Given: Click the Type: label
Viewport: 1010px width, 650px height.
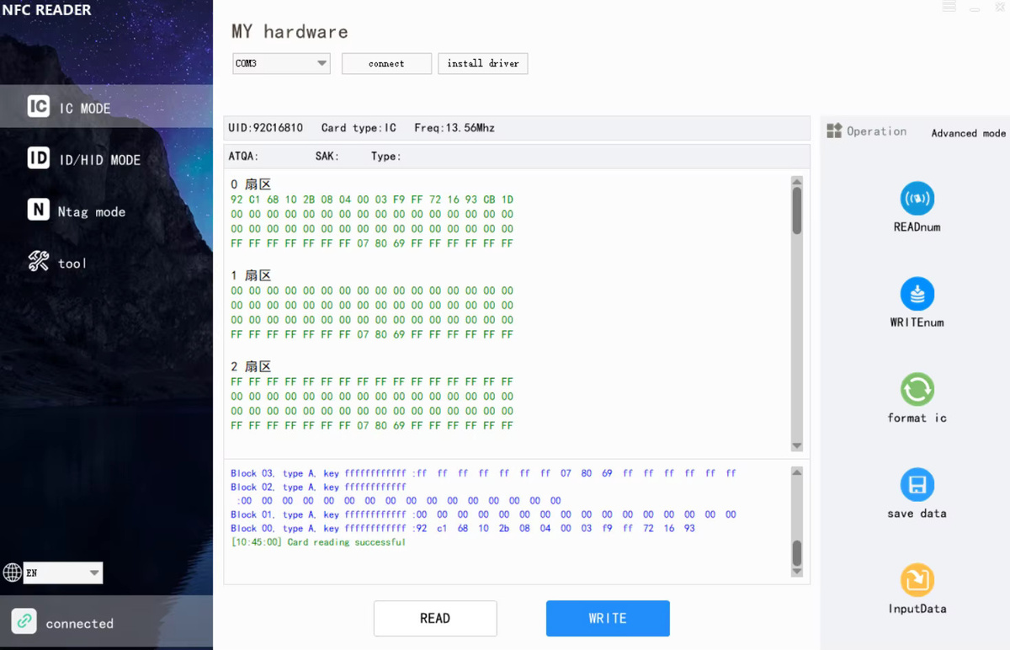Looking at the screenshot, I should point(386,157).
